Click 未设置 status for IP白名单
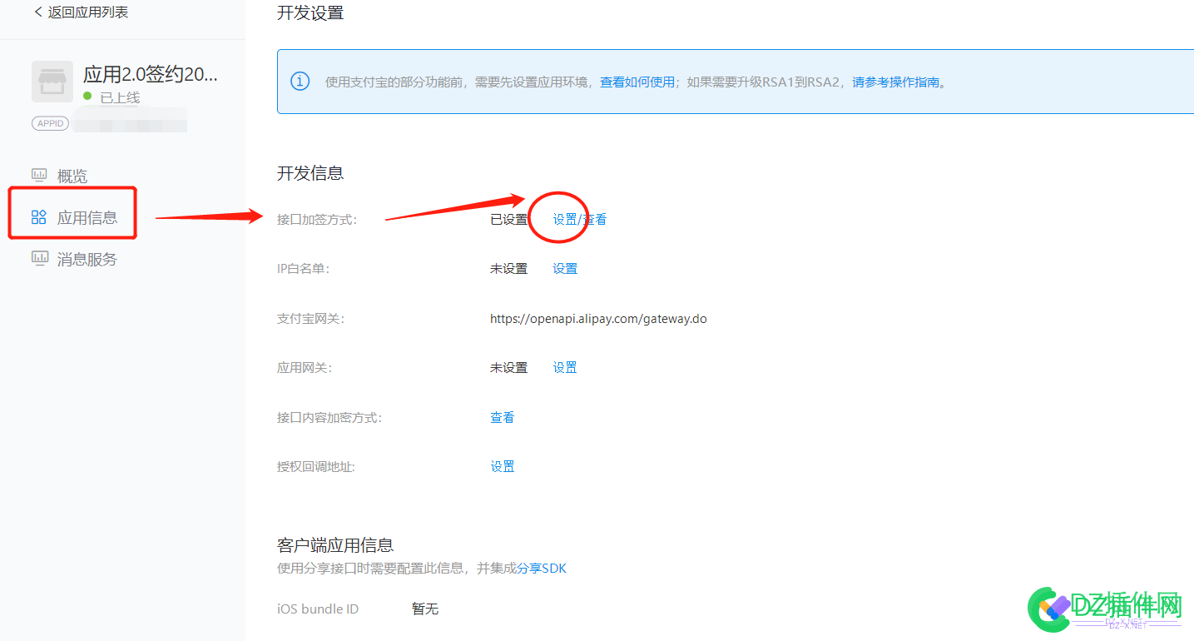 click(x=508, y=269)
